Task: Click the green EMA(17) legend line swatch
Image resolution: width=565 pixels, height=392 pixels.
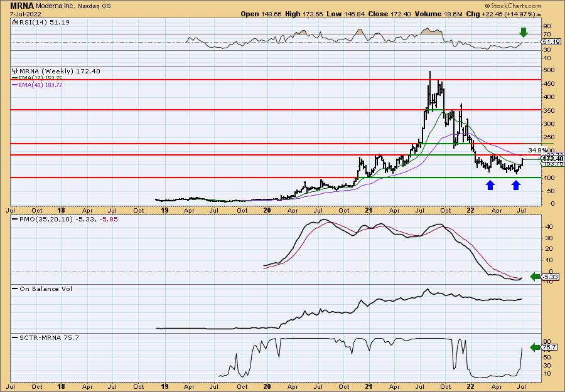Action: click(x=15, y=78)
